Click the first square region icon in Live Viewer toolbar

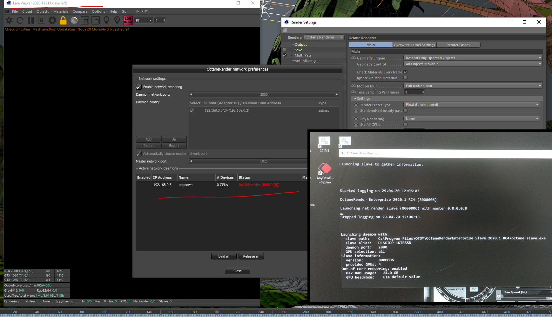point(85,20)
